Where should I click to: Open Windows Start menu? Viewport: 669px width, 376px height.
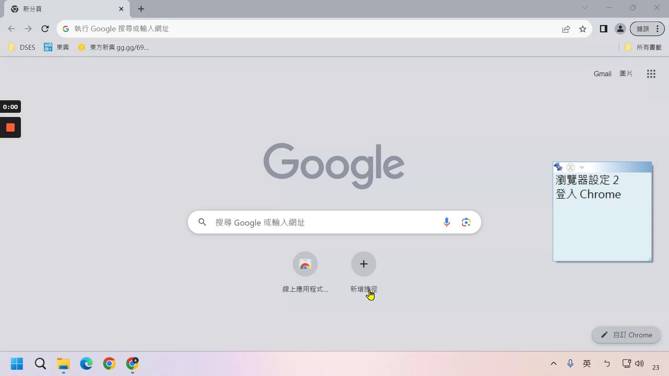tap(17, 363)
